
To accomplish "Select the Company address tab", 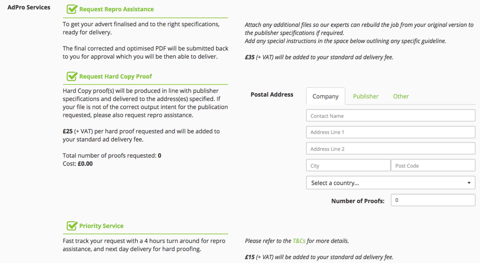I will click(x=325, y=96).
